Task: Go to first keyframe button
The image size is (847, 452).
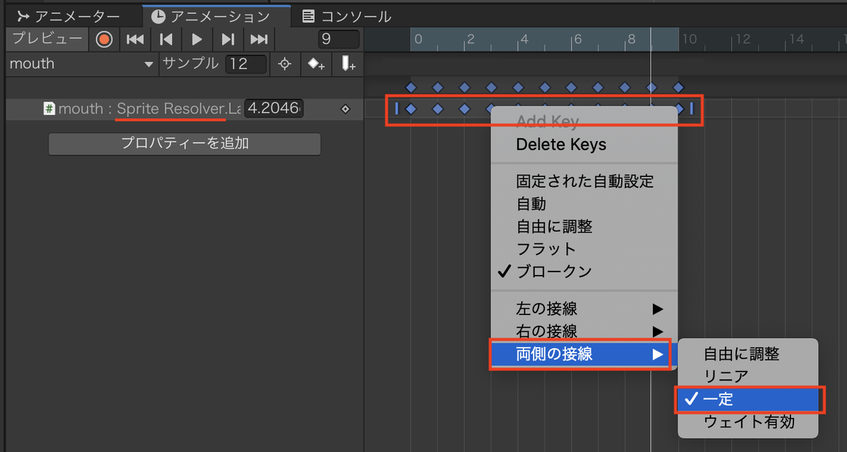Action: click(x=135, y=39)
